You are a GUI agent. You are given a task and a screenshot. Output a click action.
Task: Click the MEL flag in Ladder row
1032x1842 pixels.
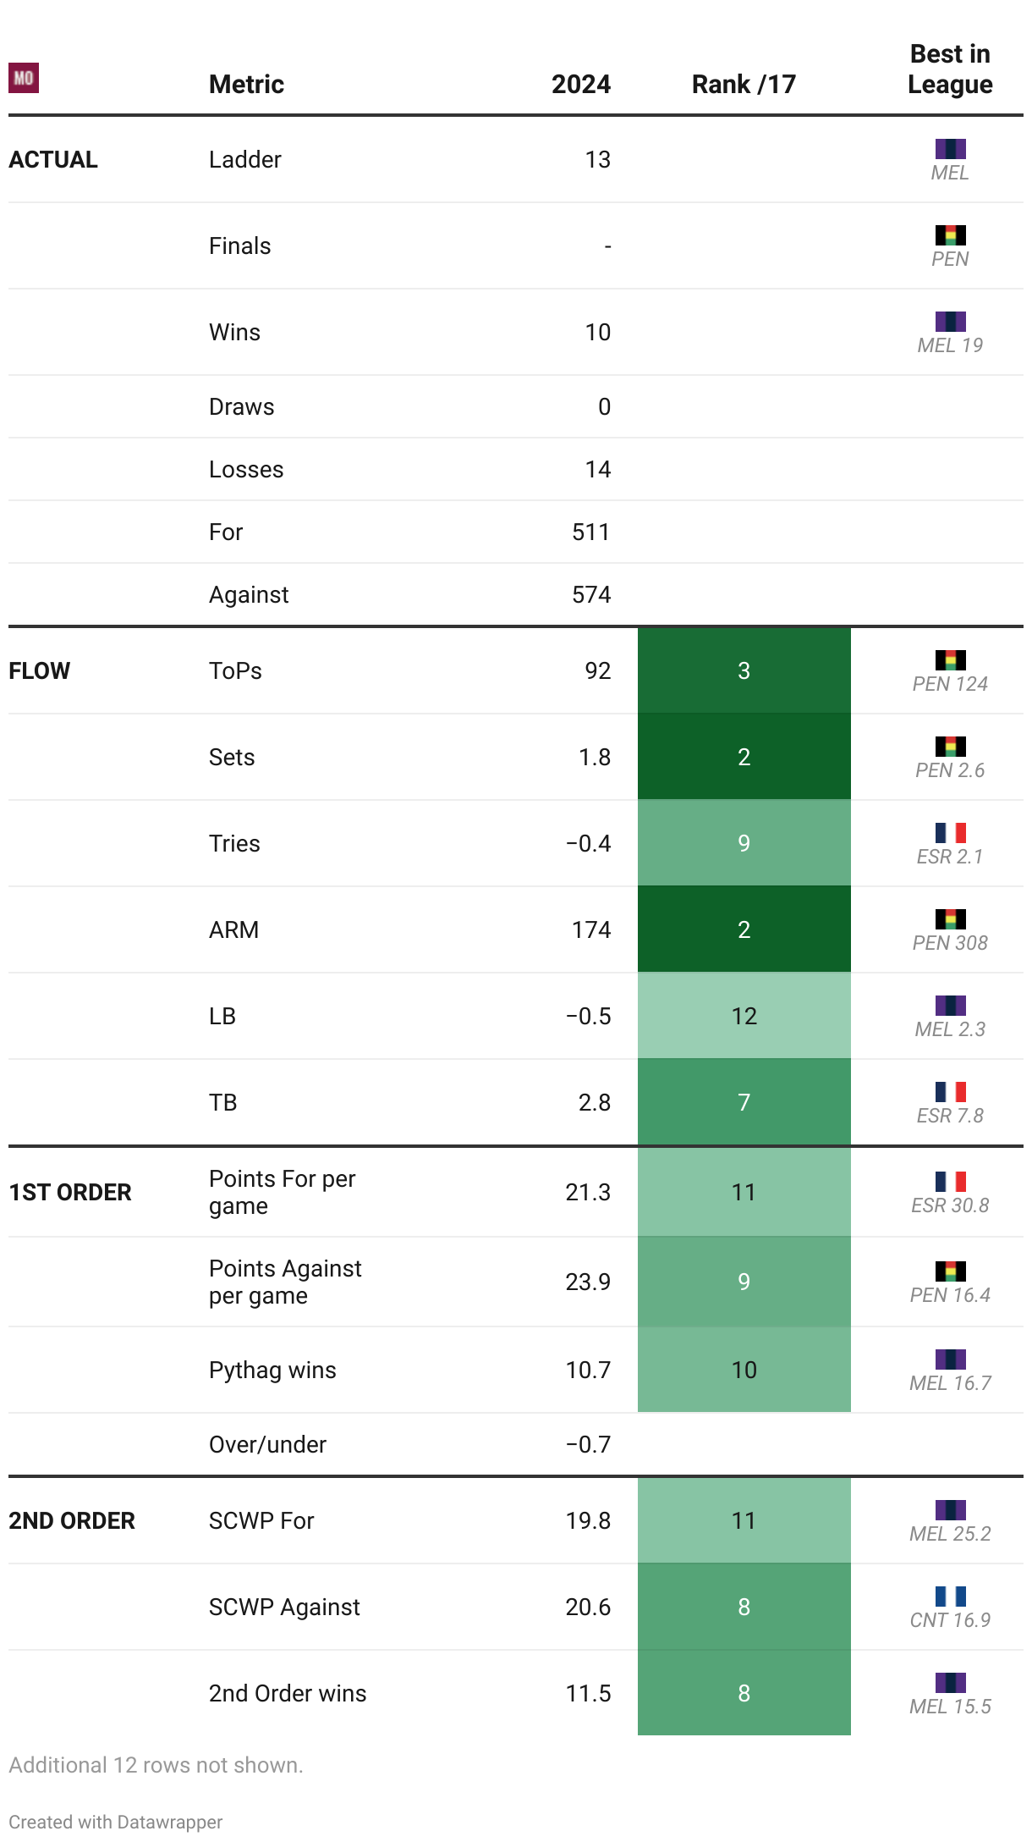(x=950, y=149)
